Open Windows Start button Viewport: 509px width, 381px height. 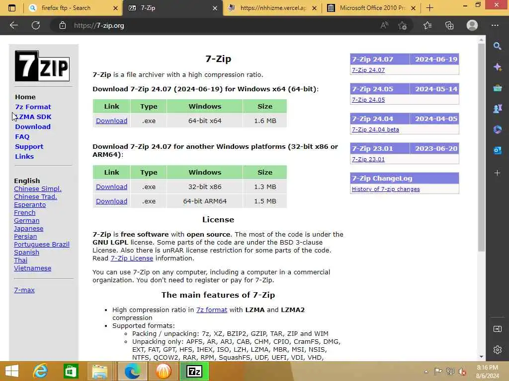click(x=12, y=371)
